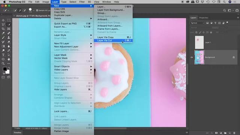Image resolution: width=240 pixels, height=135 pixels.
Task: Select the Hand tool
Action: tap(9, 59)
